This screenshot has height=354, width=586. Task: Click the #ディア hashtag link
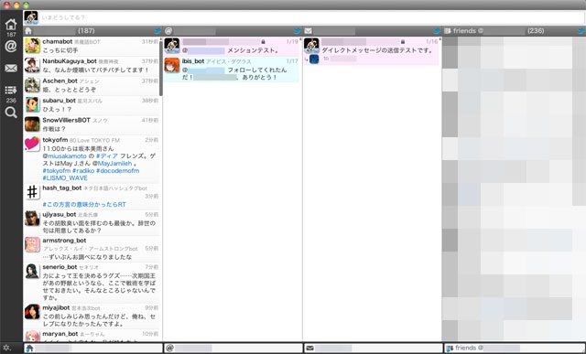(x=107, y=156)
